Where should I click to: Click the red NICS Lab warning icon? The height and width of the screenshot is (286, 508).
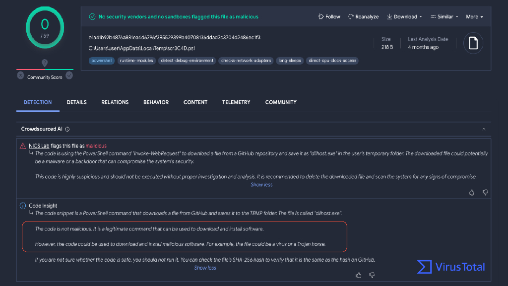click(23, 146)
